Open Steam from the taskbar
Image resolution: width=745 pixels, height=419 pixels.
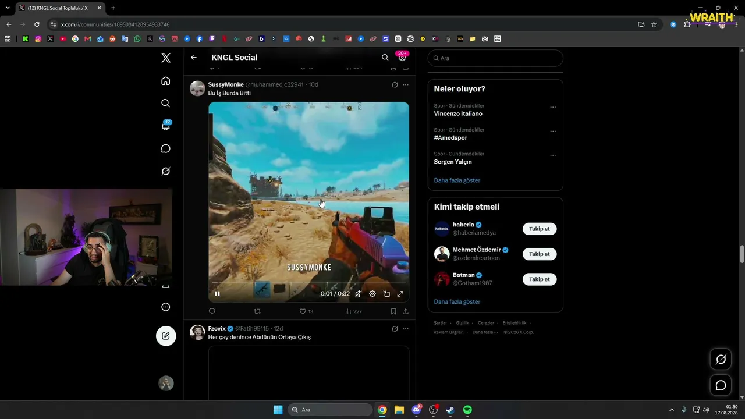pyautogui.click(x=450, y=410)
